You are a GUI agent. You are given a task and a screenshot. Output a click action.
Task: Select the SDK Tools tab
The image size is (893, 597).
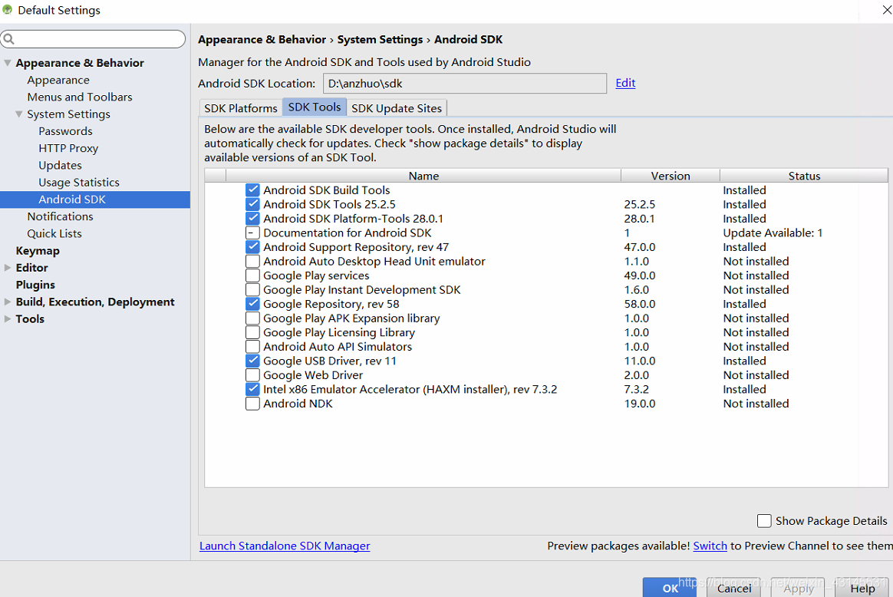(x=315, y=107)
